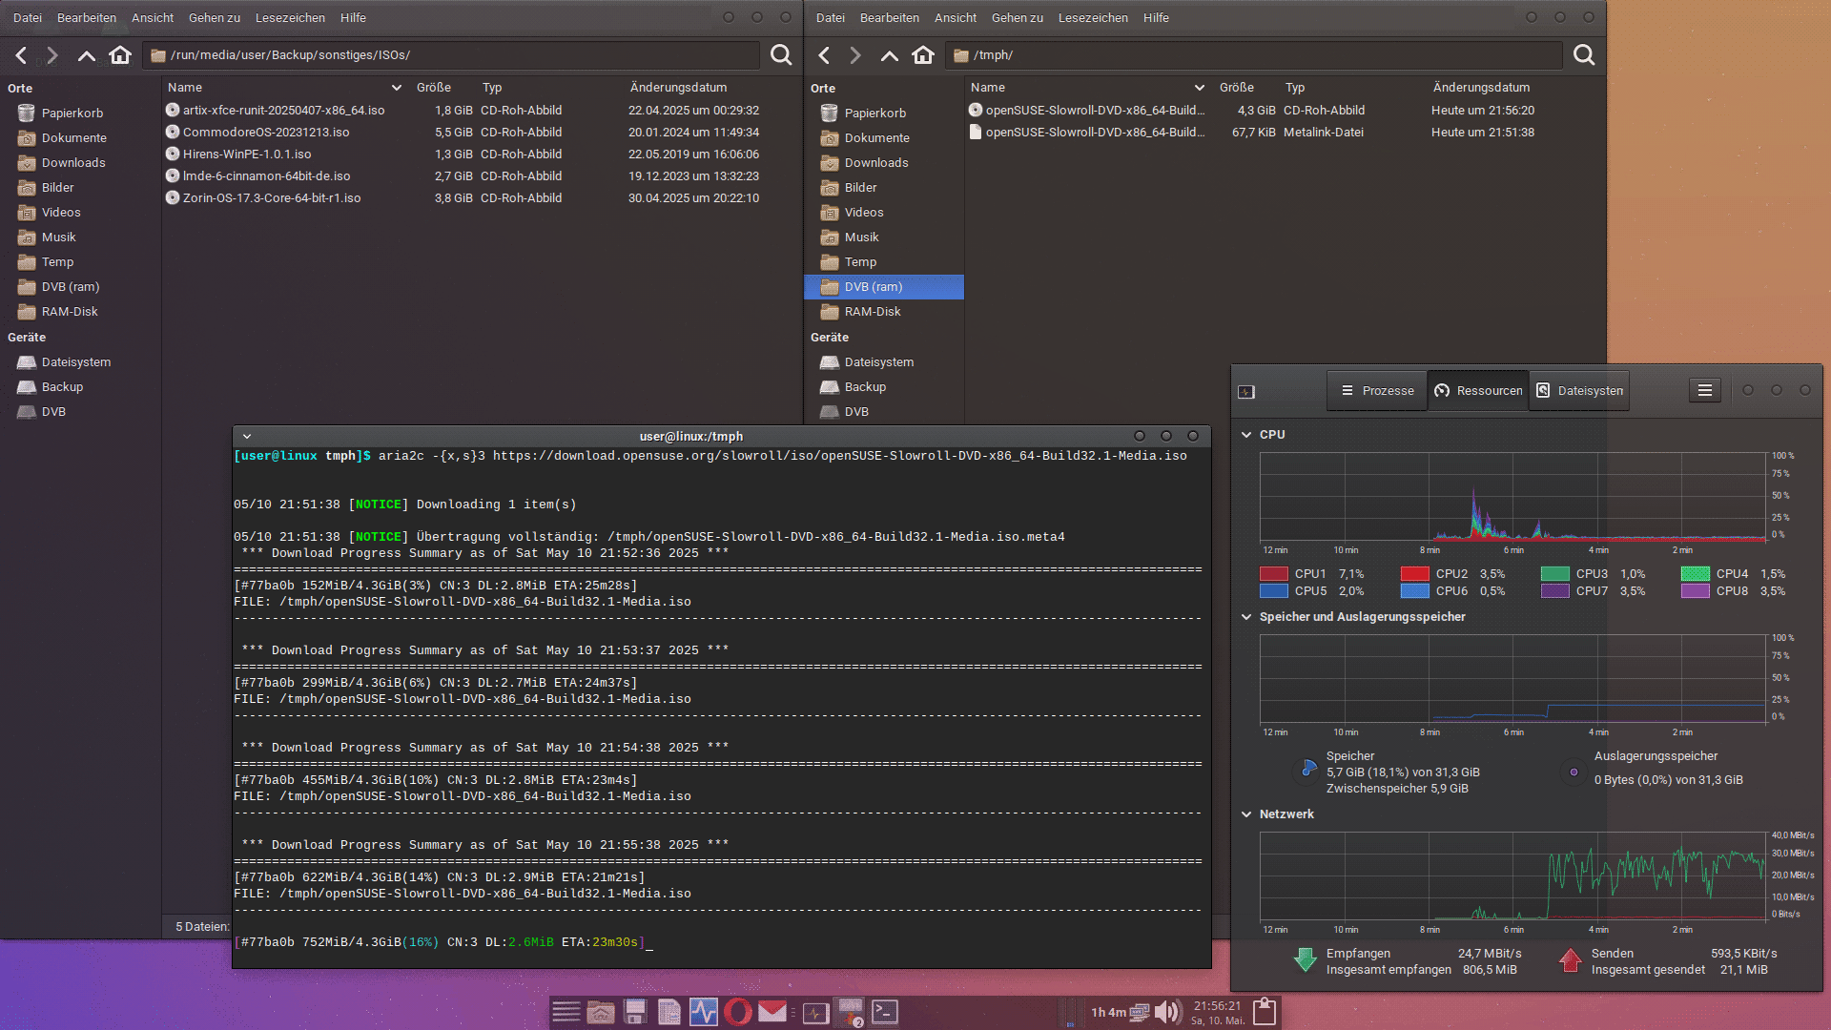Click the search magnifier in the ISOs window
This screenshot has height=1030, width=1831.
click(780, 54)
